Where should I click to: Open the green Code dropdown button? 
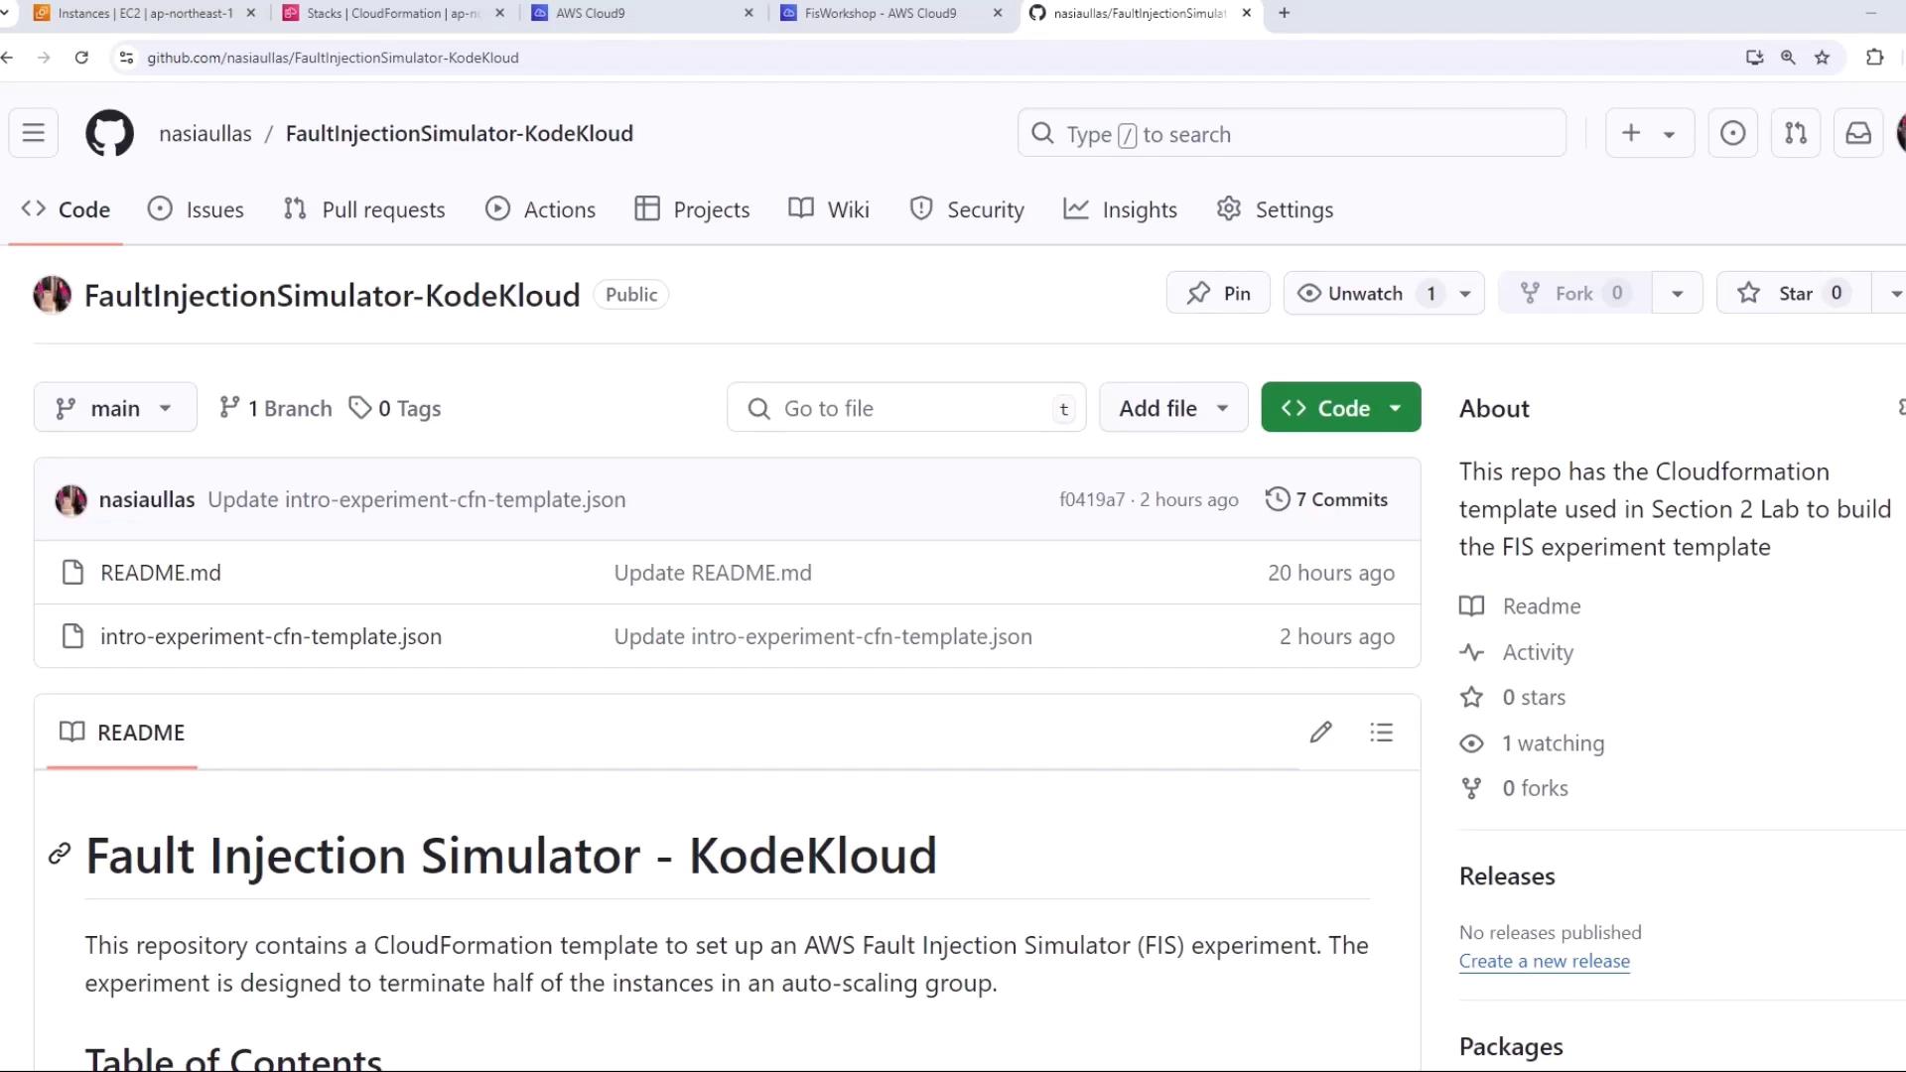point(1340,408)
